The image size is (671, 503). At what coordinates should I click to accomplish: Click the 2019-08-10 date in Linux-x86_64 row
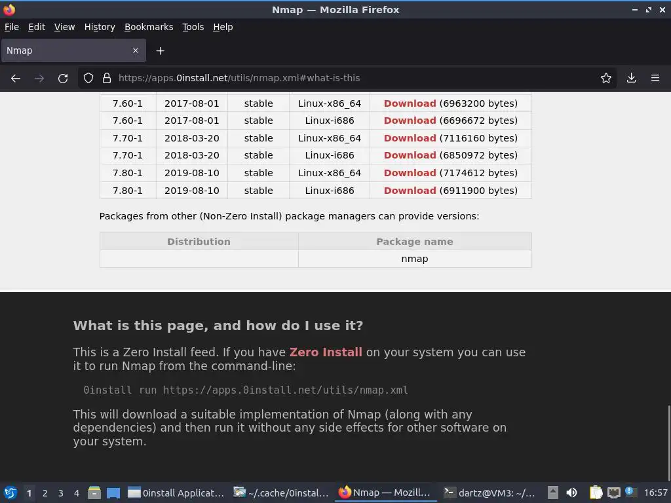click(192, 173)
